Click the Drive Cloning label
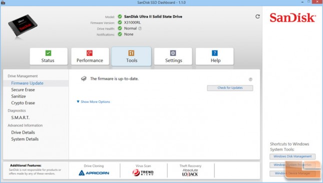This screenshot has width=323, height=183. [x=94, y=166]
